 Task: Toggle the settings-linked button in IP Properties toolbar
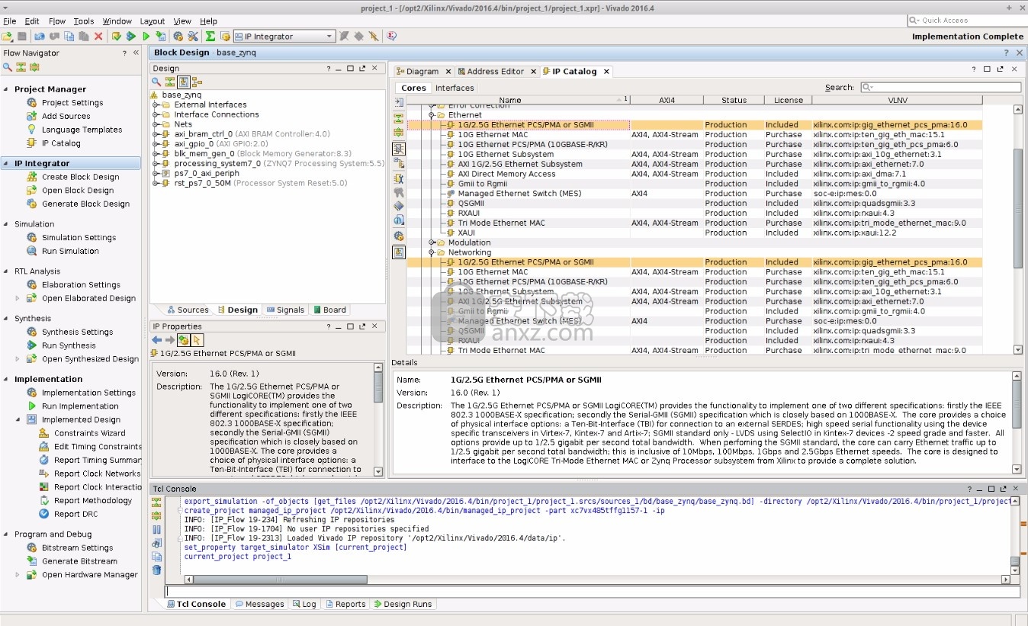tap(184, 339)
